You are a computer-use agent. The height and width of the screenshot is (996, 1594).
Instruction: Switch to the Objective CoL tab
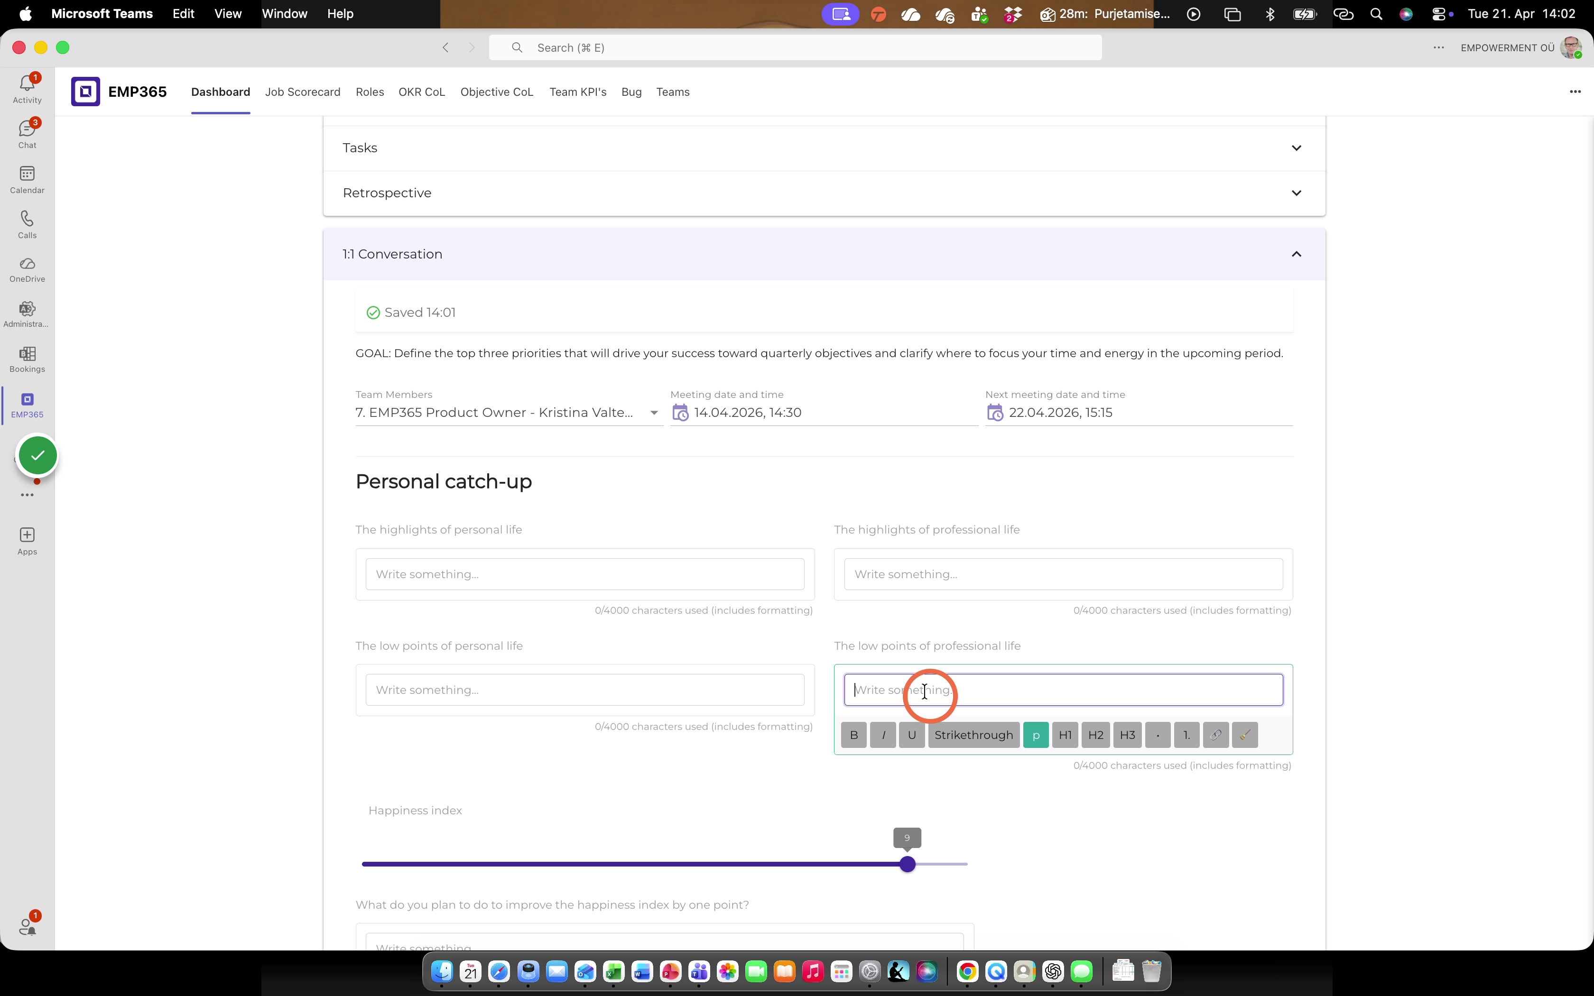click(497, 92)
